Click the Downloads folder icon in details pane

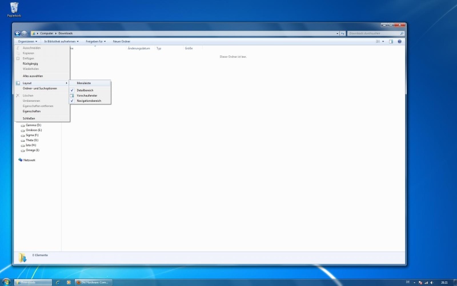pos(22,257)
